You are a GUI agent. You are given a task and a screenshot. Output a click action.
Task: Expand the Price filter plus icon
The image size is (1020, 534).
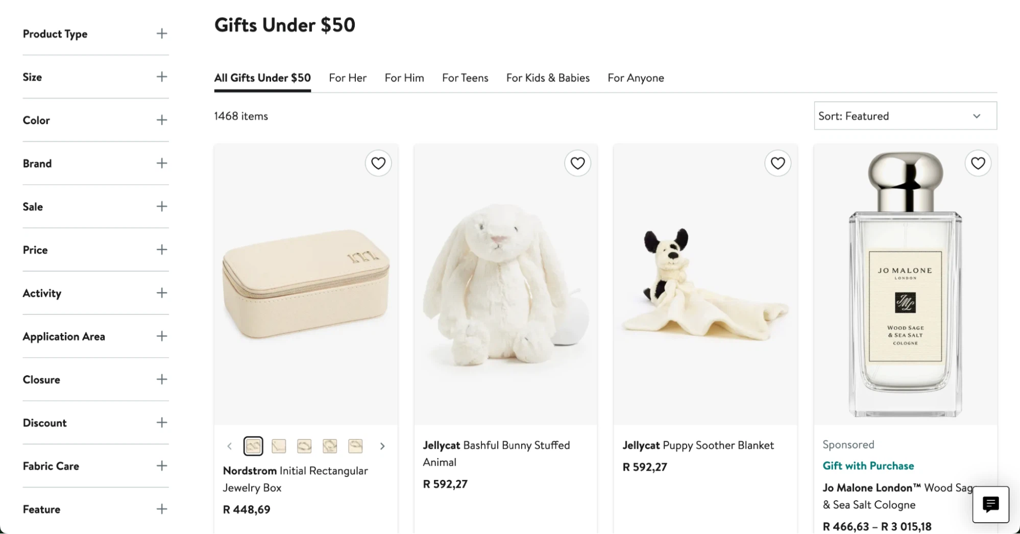pyautogui.click(x=162, y=250)
